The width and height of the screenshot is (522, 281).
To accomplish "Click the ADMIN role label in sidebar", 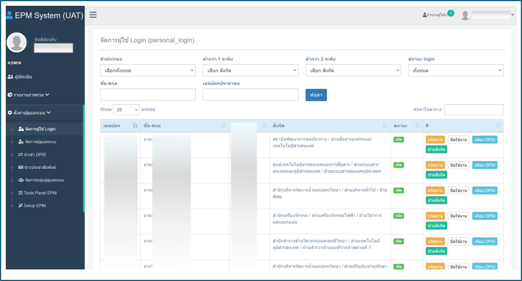I will point(14,63).
